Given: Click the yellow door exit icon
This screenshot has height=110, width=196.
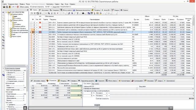Looking at the screenshot, I should [10, 7].
